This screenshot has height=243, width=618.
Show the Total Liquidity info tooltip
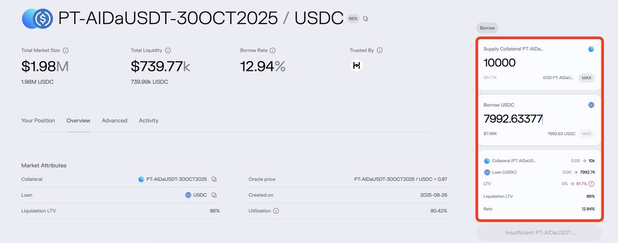[168, 51]
